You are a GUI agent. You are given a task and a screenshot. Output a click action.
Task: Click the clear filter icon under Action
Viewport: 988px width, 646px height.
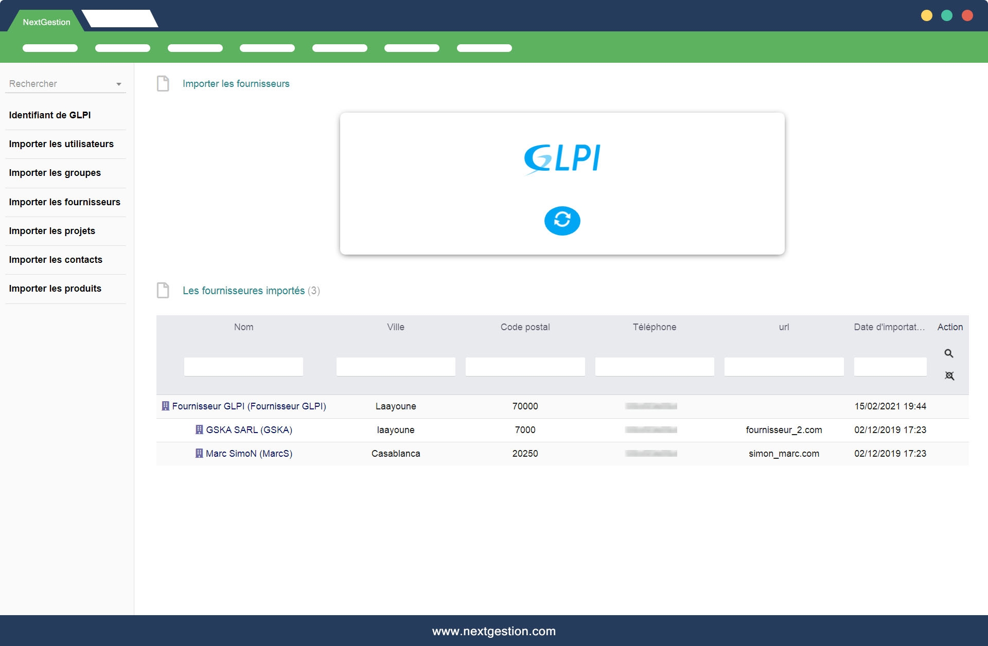tap(949, 376)
